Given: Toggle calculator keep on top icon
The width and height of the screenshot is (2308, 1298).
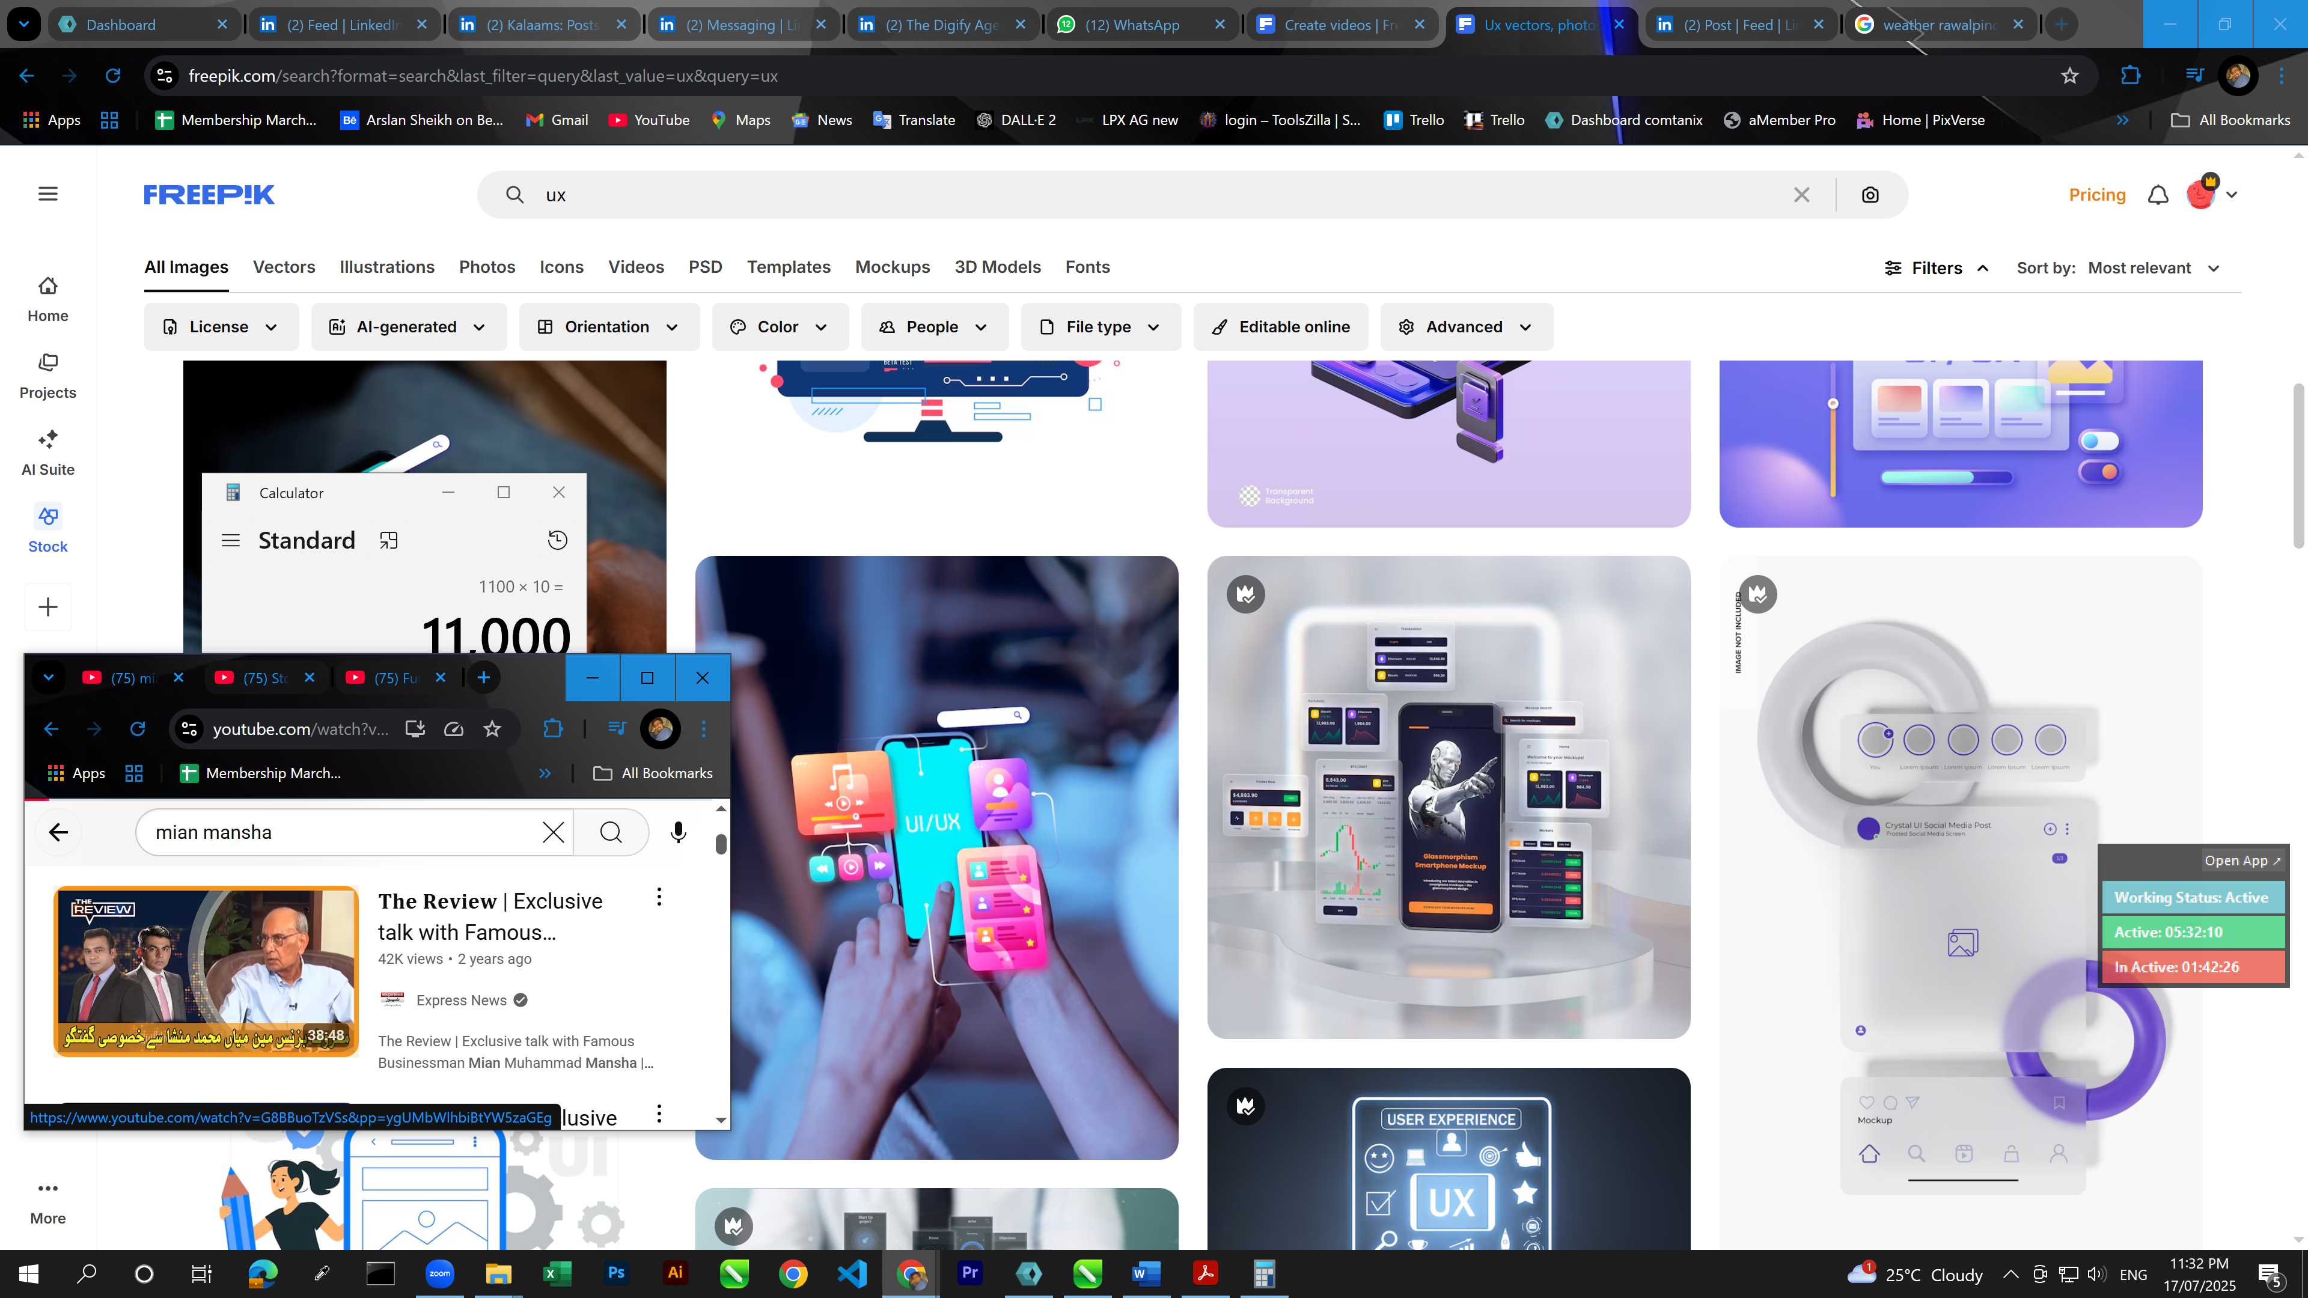Looking at the screenshot, I should [x=388, y=540].
